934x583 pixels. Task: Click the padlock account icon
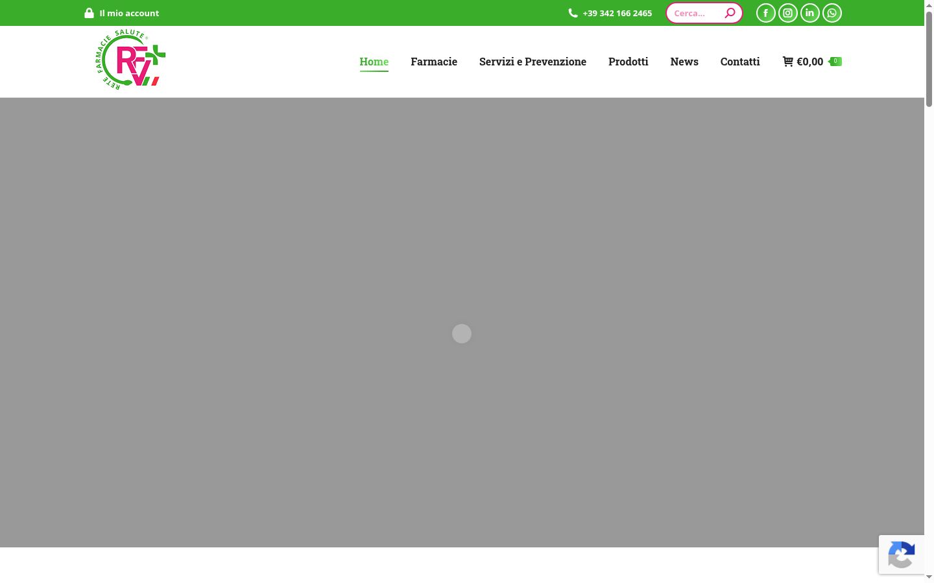tap(89, 13)
